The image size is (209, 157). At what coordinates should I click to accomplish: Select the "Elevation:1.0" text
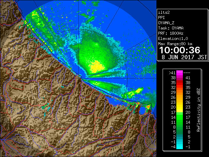pyautogui.click(x=173, y=39)
